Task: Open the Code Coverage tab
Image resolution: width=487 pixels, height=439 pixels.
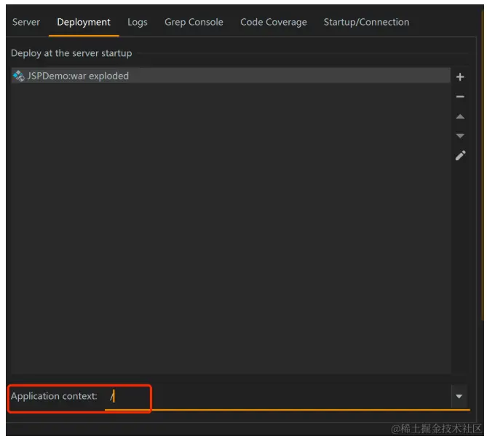Action: [274, 23]
